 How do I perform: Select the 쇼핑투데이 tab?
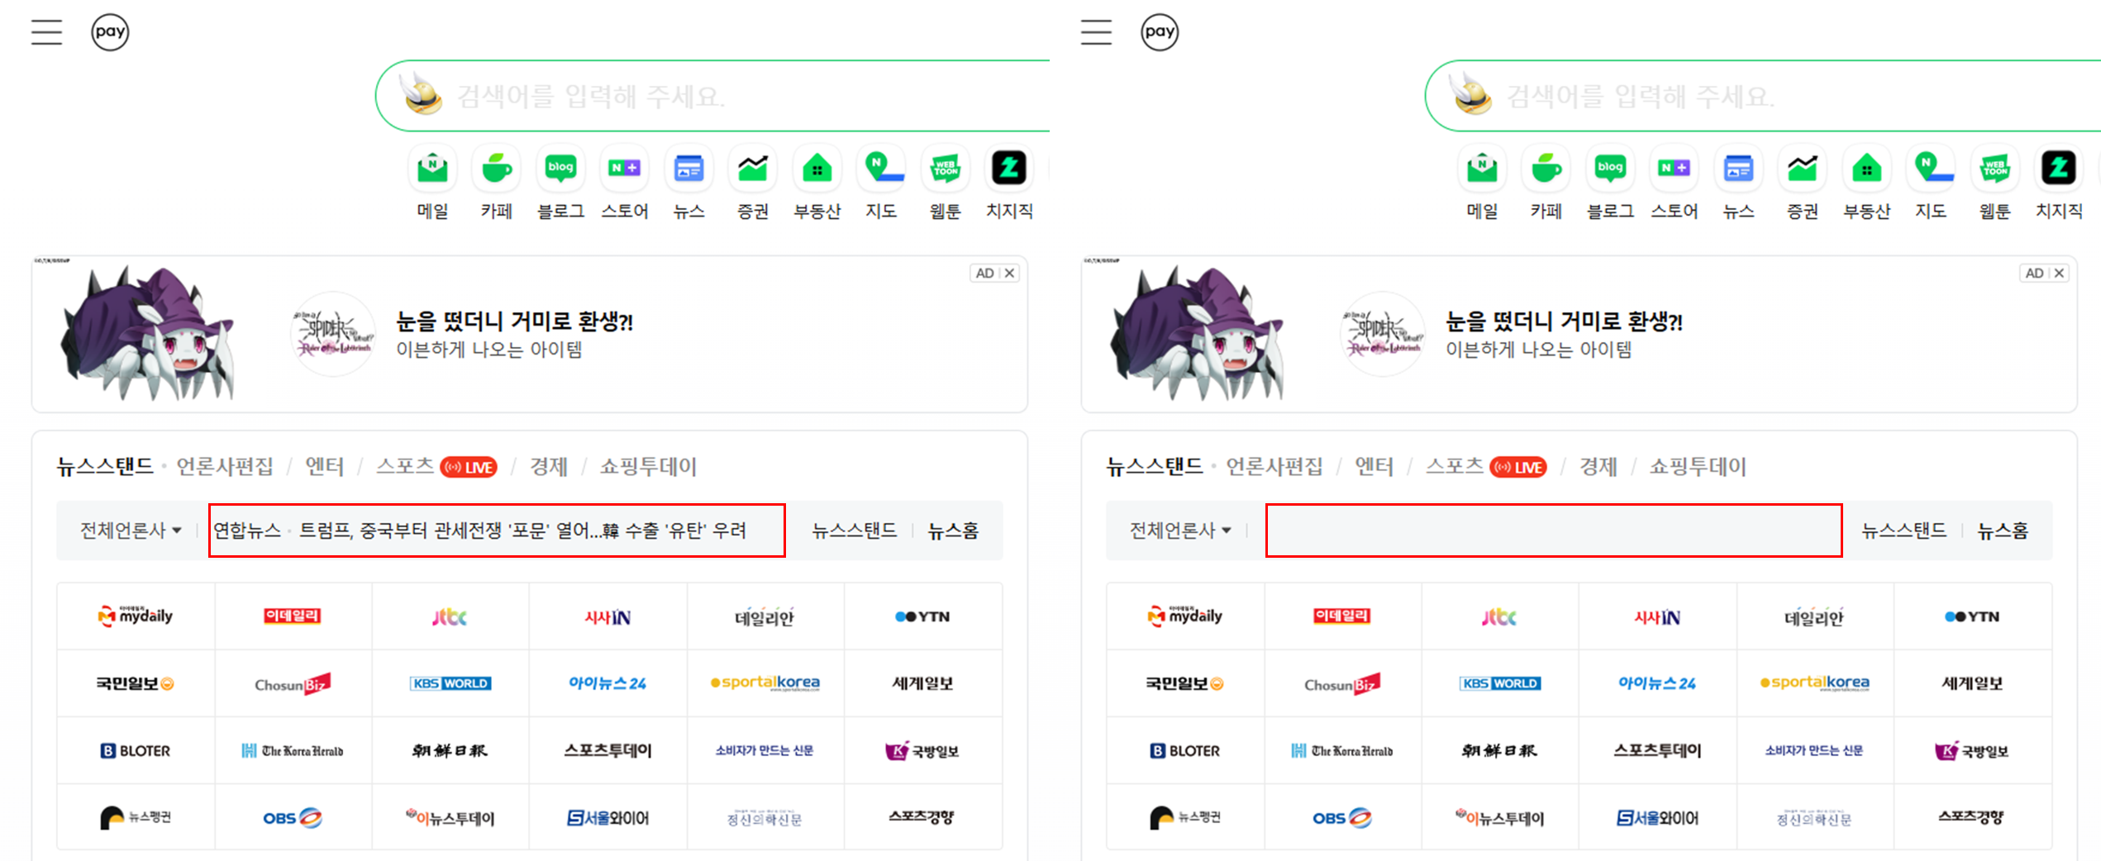tap(649, 465)
